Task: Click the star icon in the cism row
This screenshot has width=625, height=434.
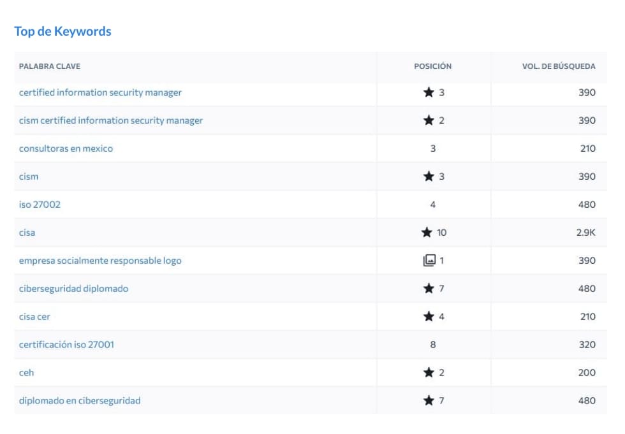Action: click(429, 177)
